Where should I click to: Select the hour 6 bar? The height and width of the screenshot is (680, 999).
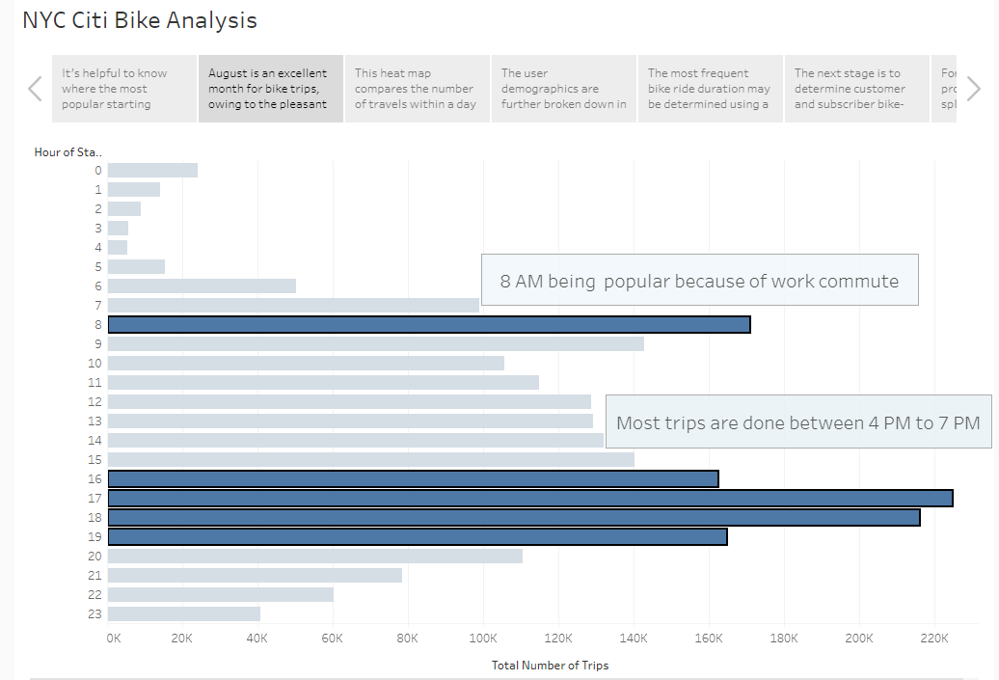202,286
